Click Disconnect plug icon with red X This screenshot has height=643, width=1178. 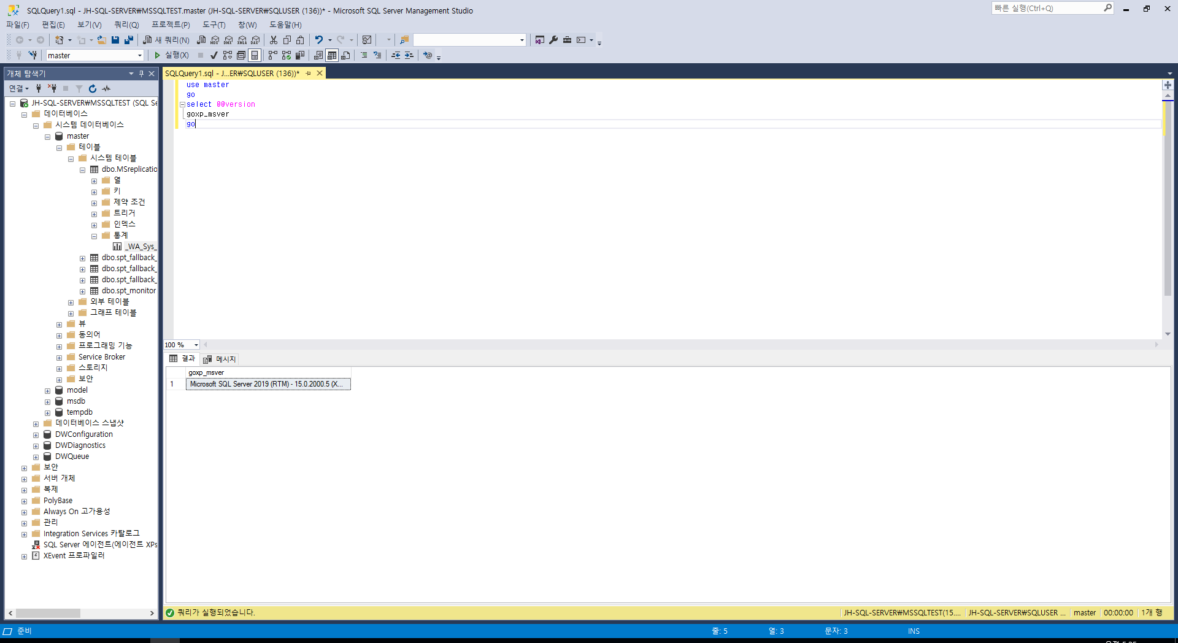click(x=52, y=88)
